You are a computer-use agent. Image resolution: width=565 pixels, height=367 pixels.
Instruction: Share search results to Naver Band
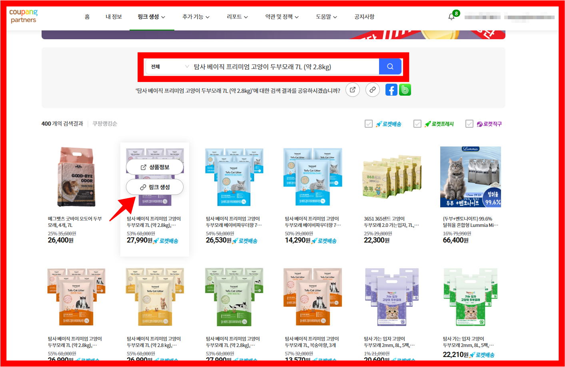pyautogui.click(x=405, y=90)
